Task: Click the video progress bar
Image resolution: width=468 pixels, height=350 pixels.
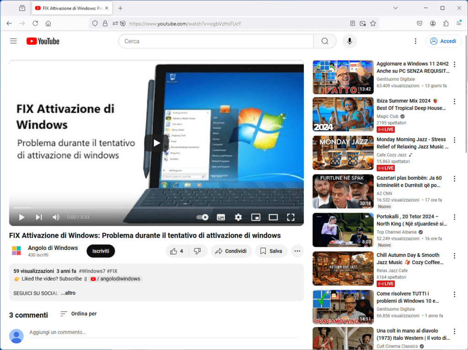Action: coord(156,208)
